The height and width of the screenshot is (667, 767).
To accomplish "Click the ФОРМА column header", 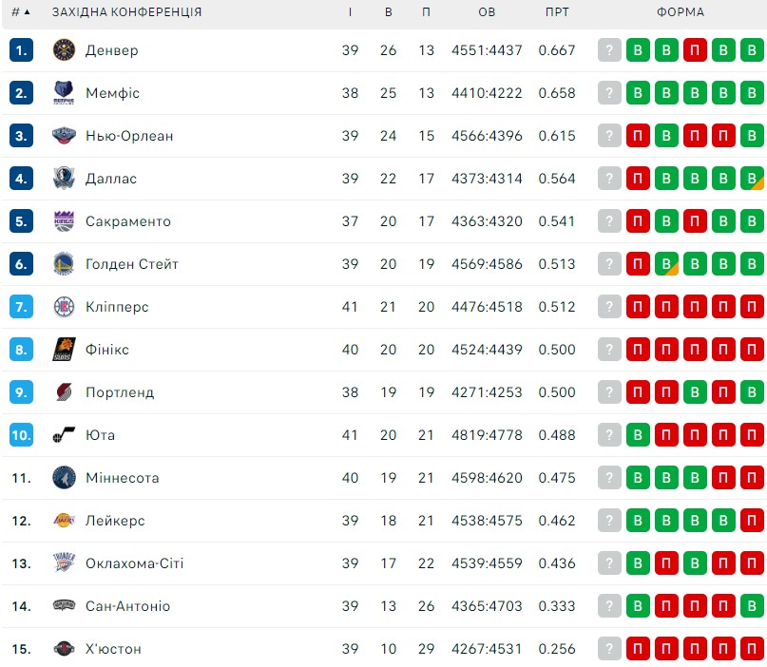I will pos(681,12).
